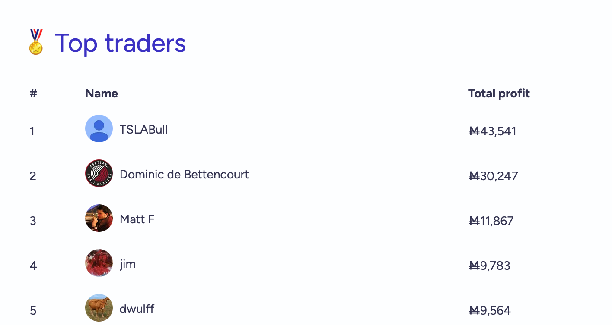Click Matt F's profile picture

pyautogui.click(x=99, y=218)
